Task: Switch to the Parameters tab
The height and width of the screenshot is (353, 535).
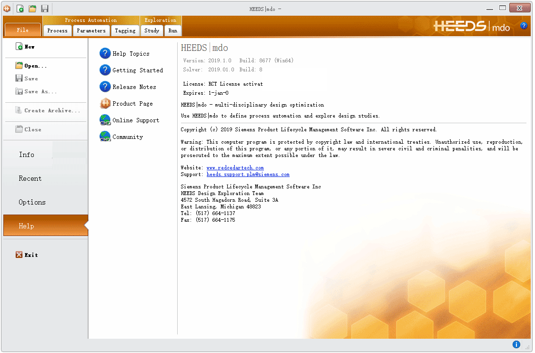Action: 91,30
